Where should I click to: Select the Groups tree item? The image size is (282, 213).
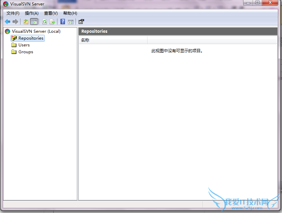coord(26,52)
